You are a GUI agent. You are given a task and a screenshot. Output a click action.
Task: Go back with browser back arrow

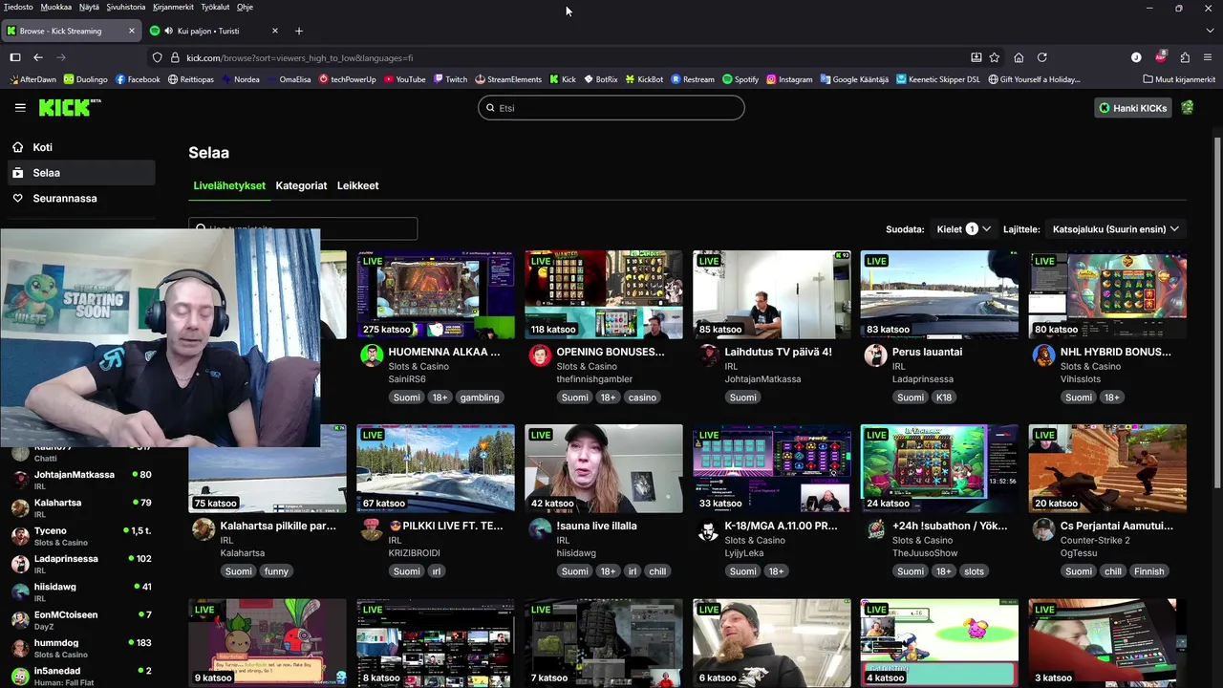point(37,57)
